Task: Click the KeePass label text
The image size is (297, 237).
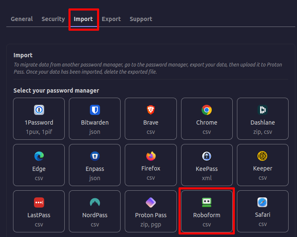Action: [207, 169]
